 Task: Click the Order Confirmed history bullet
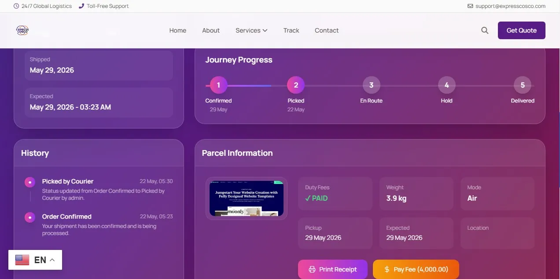pyautogui.click(x=30, y=217)
